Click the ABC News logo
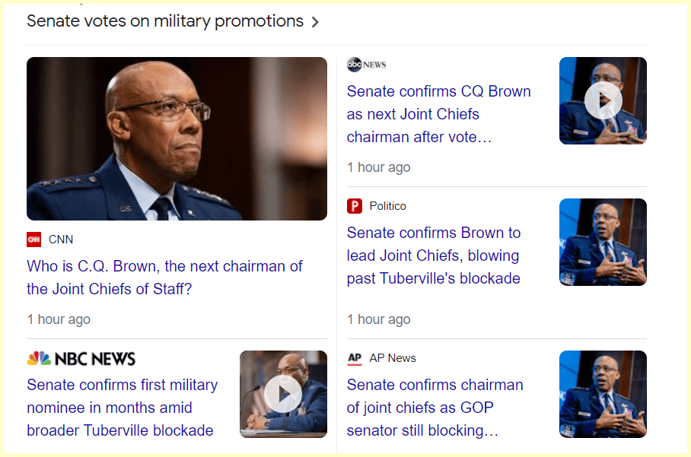Image resolution: width=691 pixels, height=457 pixels. pyautogui.click(x=366, y=65)
